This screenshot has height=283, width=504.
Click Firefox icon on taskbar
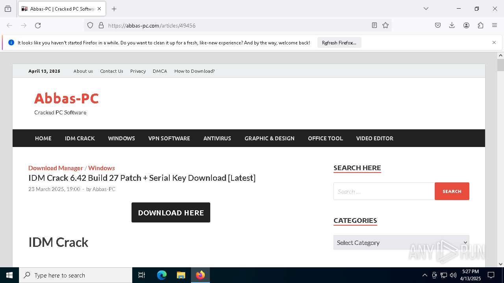coord(200,275)
